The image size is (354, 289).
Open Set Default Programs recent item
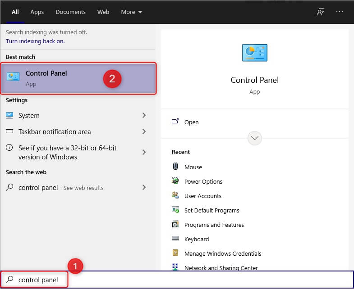click(x=212, y=211)
